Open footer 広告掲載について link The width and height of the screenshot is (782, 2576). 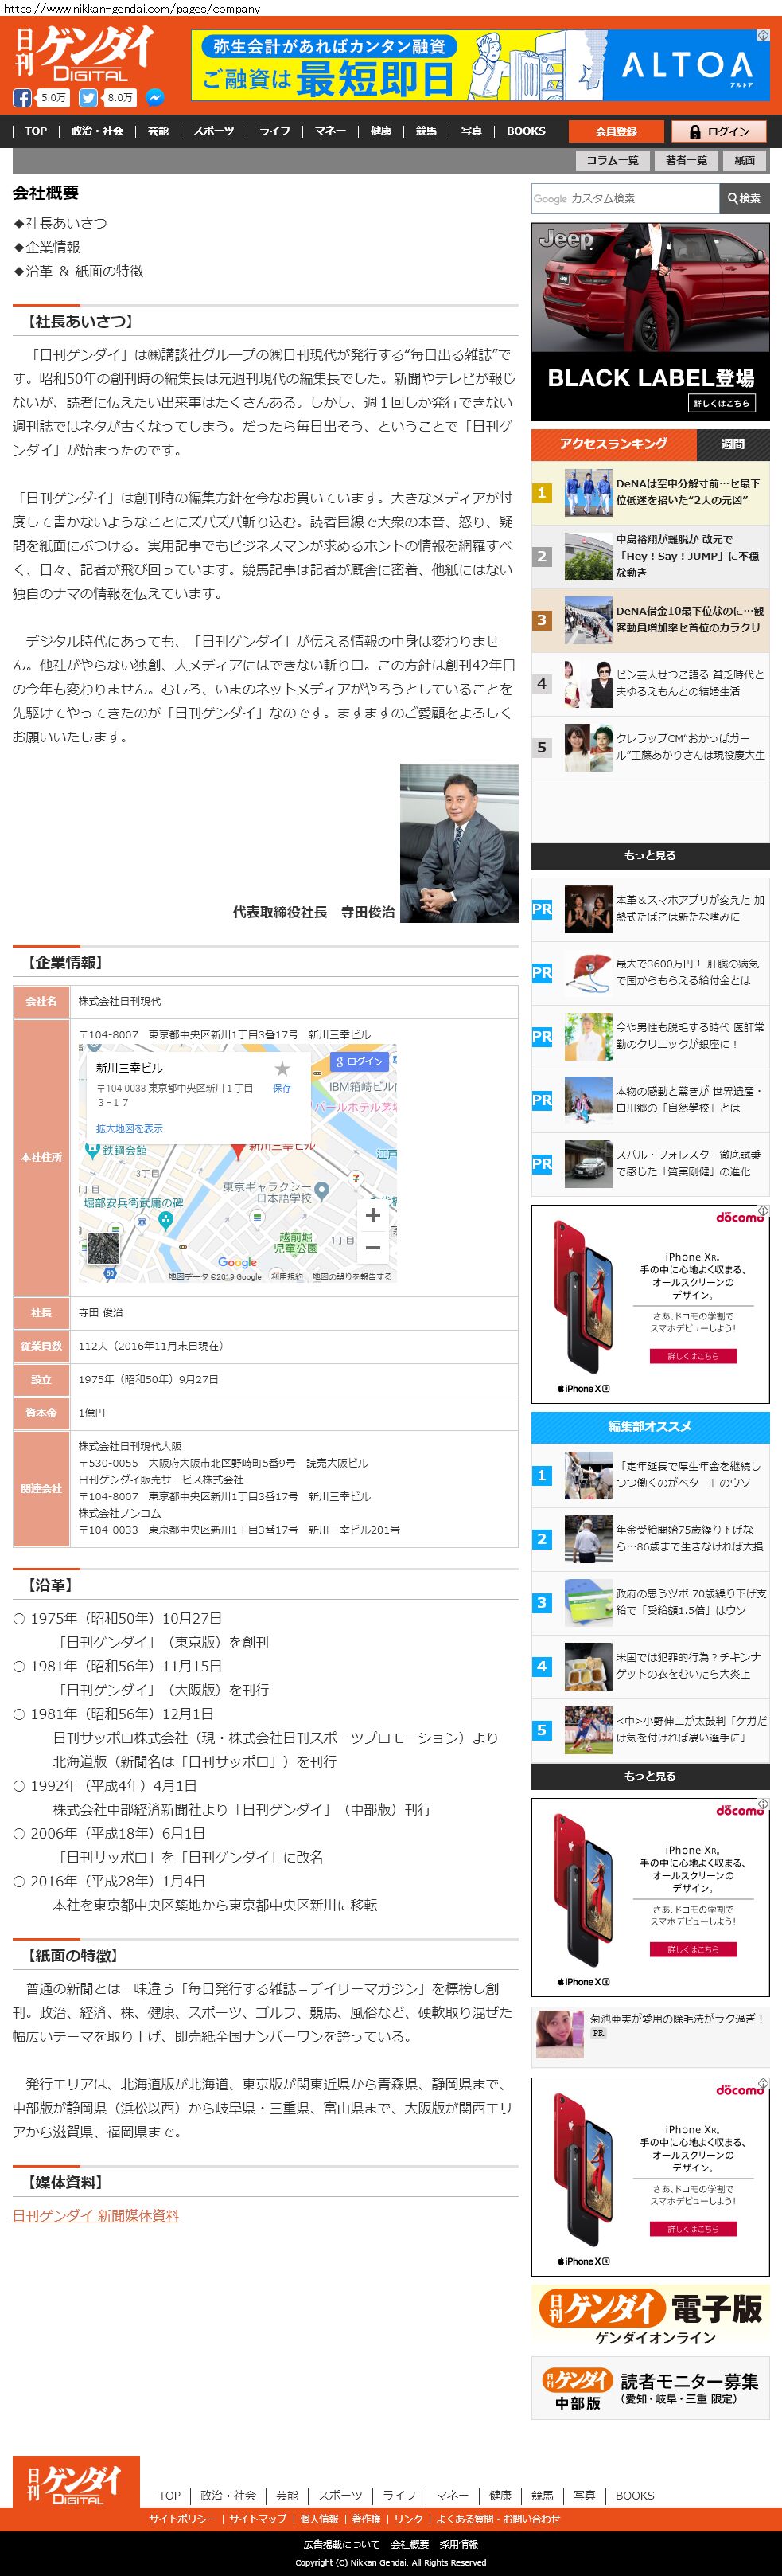click(341, 2545)
